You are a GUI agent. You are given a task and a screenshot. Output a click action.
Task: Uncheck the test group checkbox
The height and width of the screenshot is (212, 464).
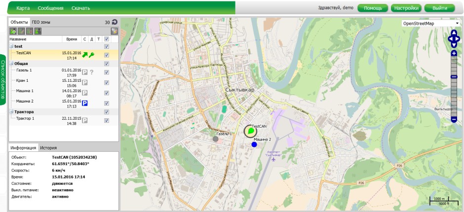tap(107, 46)
